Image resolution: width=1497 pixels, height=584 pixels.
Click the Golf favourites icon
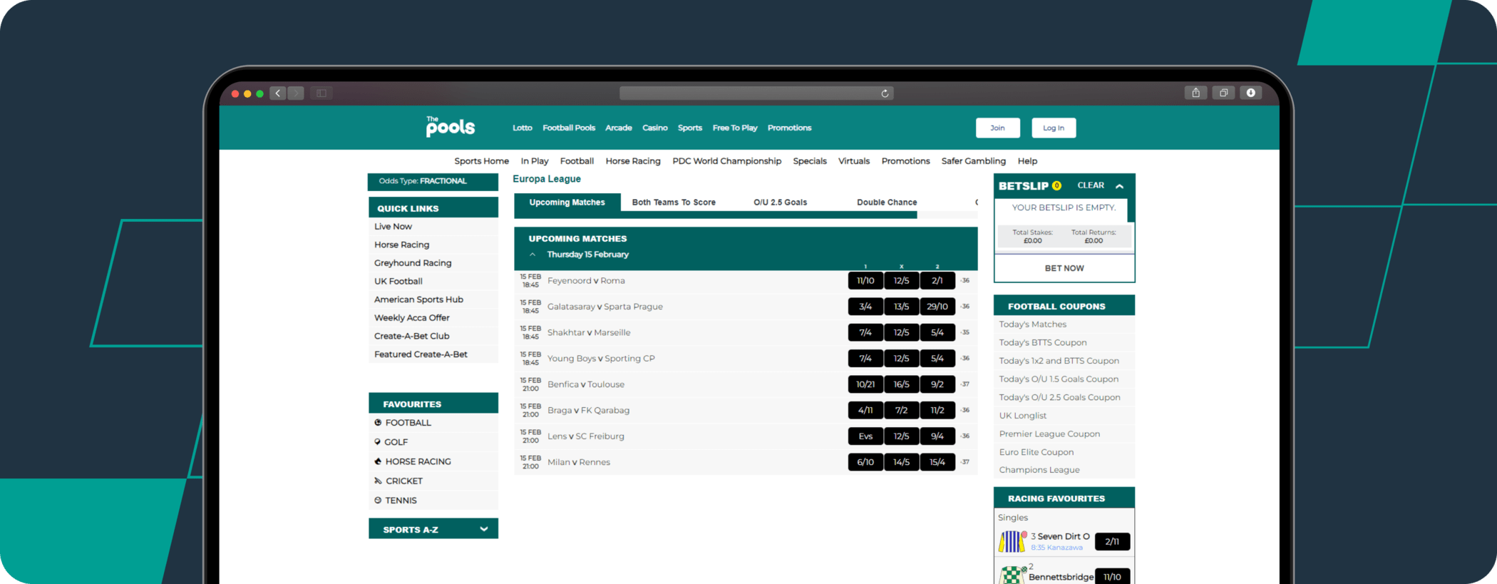378,442
